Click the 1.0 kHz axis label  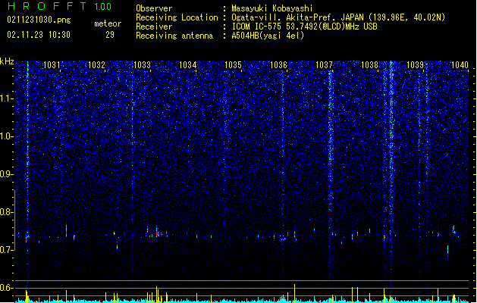point(7,136)
